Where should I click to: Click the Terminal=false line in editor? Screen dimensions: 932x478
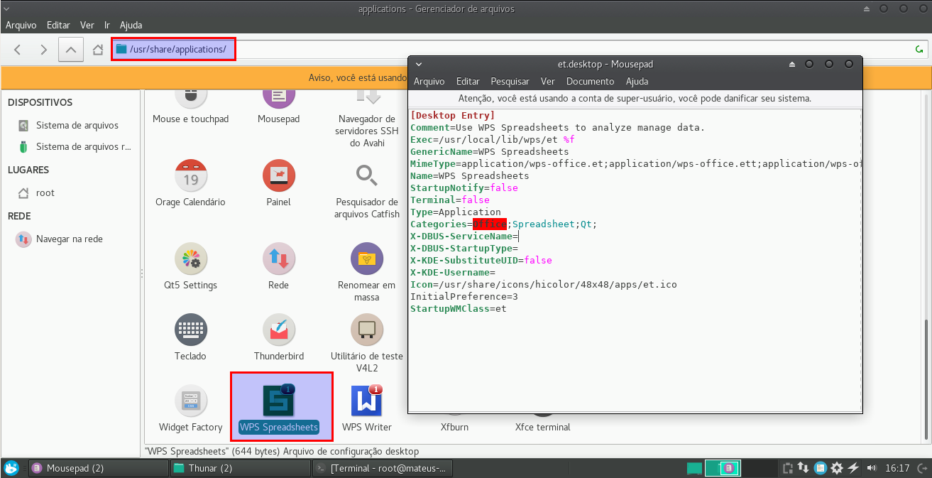(x=449, y=200)
